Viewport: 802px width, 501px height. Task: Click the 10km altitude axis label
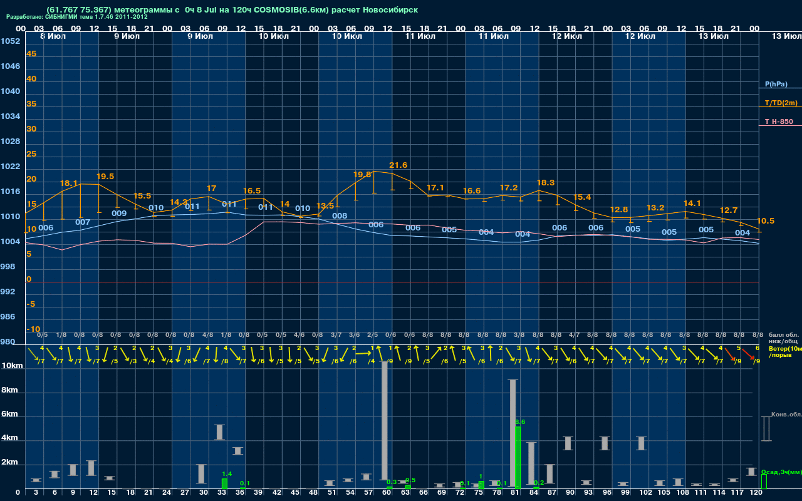point(13,366)
